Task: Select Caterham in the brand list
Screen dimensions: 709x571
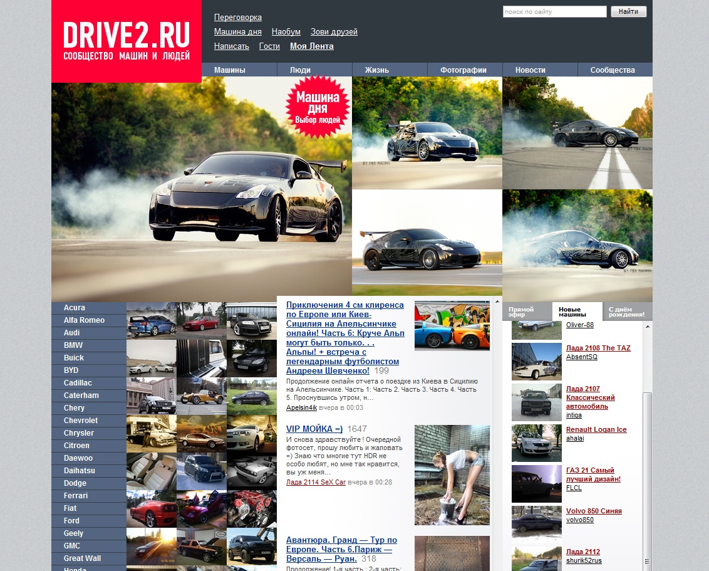Action: [89, 396]
